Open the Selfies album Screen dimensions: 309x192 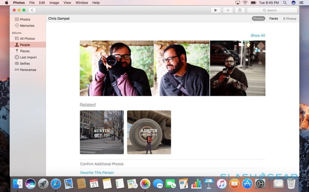pyautogui.click(x=25, y=63)
